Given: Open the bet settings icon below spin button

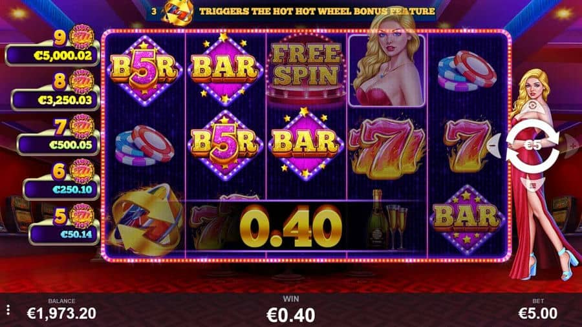Looking at the screenshot, I should [x=533, y=185].
